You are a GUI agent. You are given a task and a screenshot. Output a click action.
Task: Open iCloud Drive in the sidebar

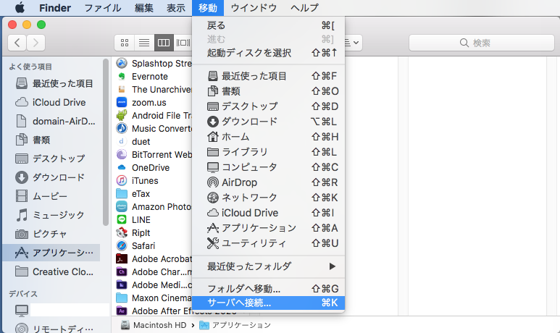point(51,103)
